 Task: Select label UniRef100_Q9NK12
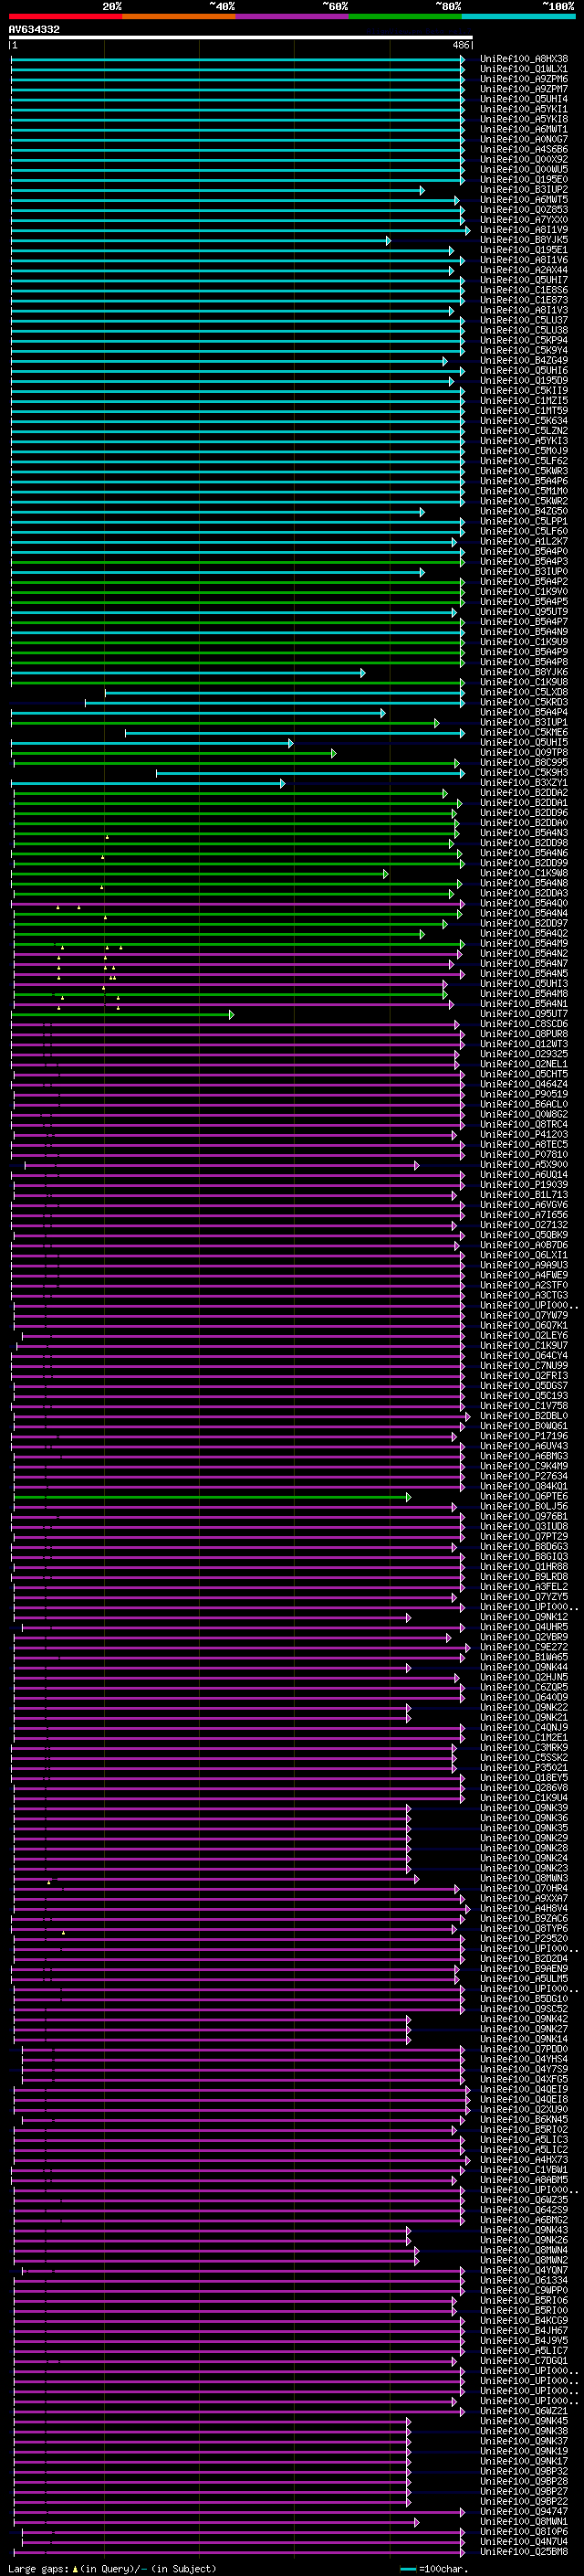pyautogui.click(x=524, y=1617)
